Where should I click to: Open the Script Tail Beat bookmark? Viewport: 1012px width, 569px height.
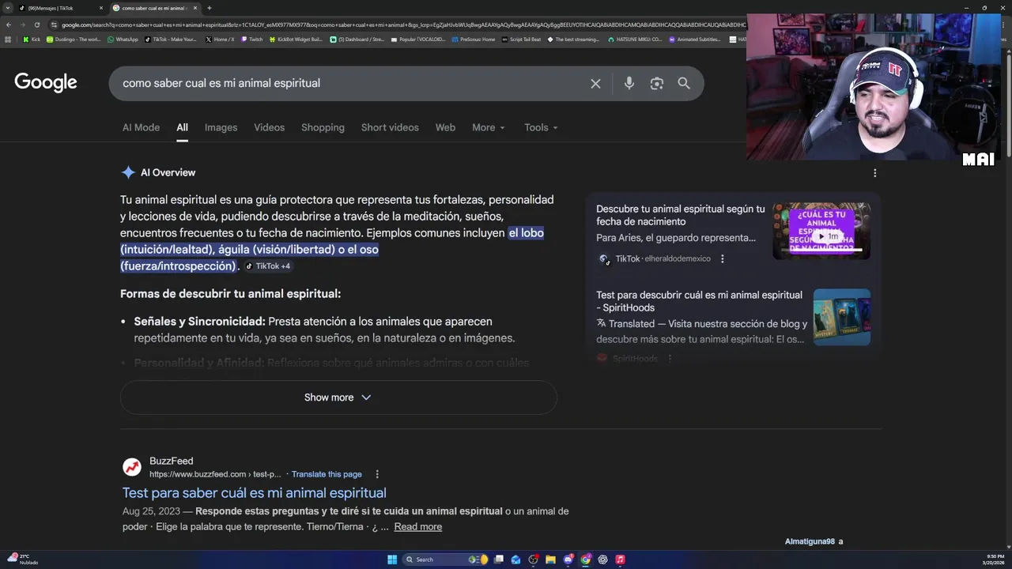point(522,39)
